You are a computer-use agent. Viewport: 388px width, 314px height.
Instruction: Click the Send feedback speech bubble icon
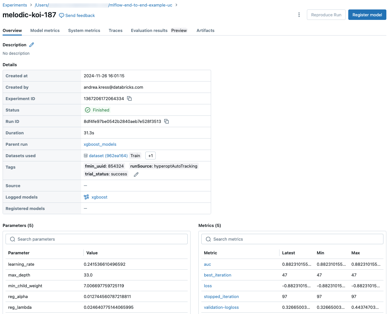point(62,15)
